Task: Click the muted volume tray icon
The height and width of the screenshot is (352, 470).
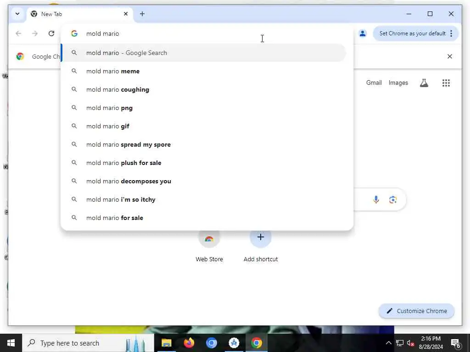Action: click(410, 343)
